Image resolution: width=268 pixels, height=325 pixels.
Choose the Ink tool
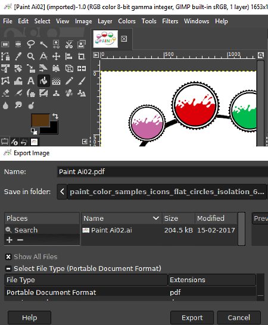(31, 93)
